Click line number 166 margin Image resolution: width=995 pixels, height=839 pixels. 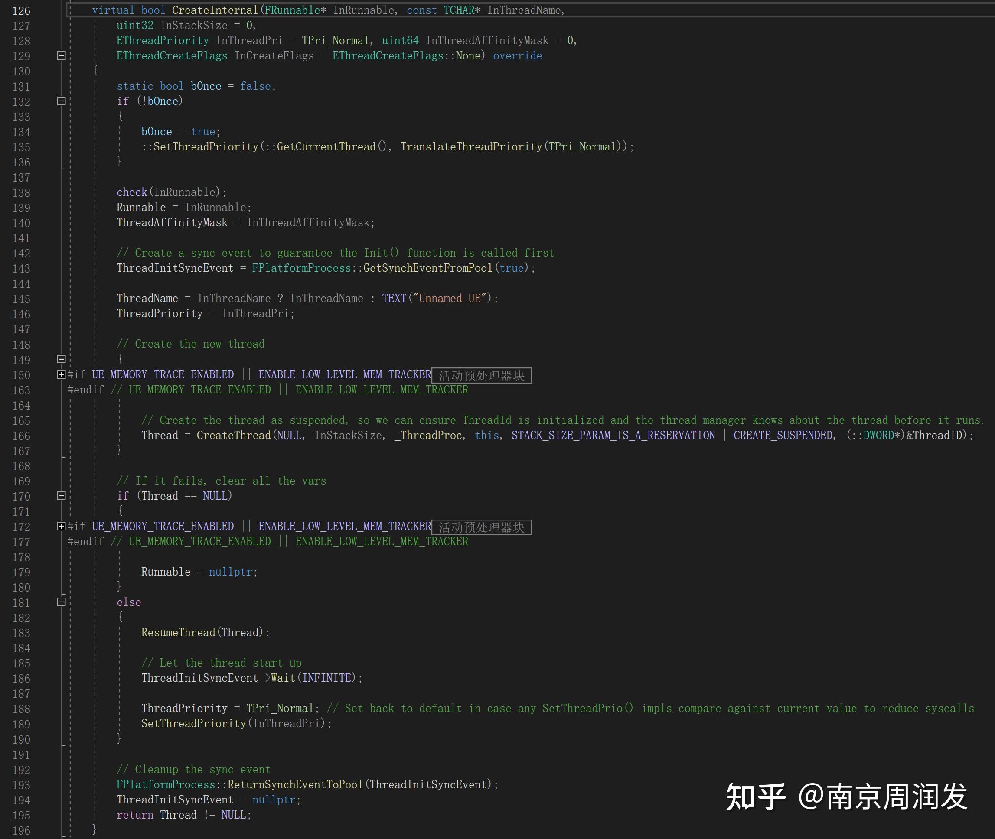(x=21, y=435)
